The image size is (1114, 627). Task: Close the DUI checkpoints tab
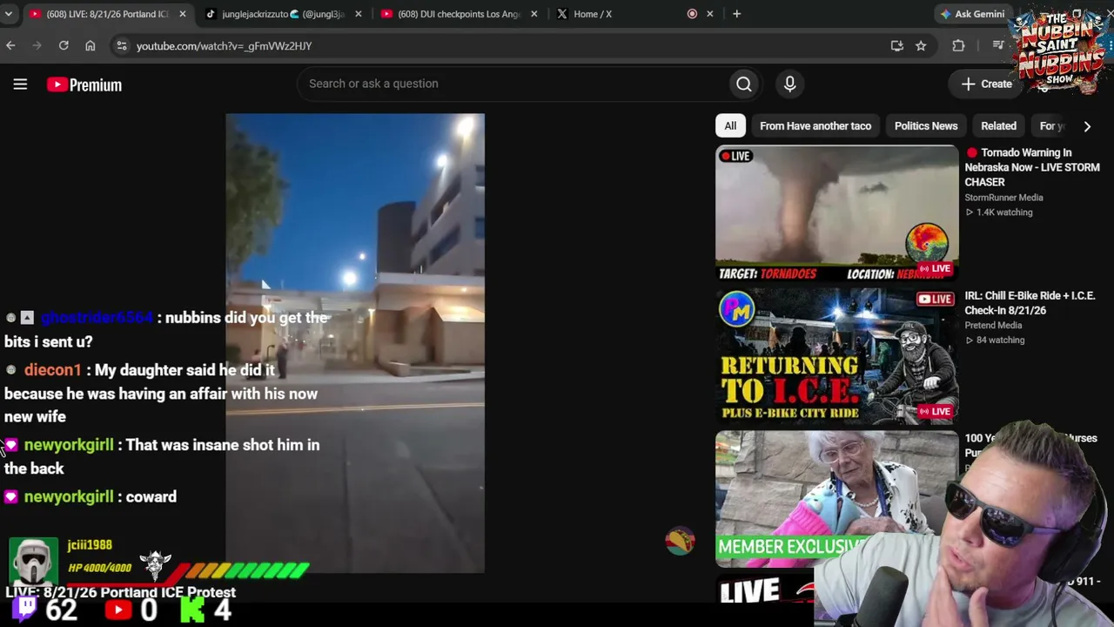[534, 14]
